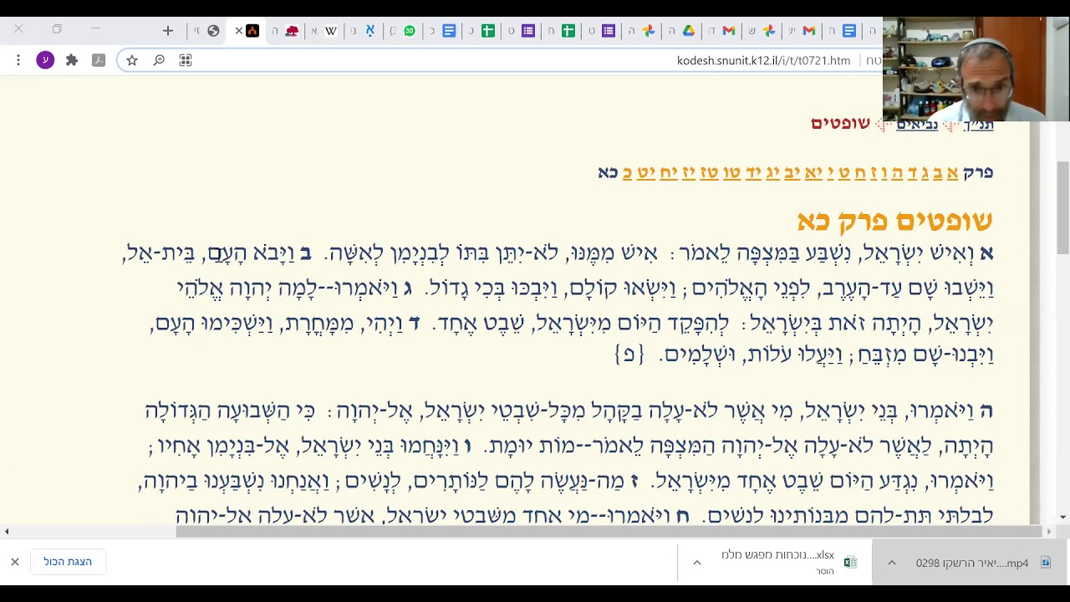
Task: Open the Extensions puzzle icon
Action: [x=72, y=60]
